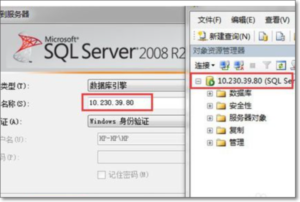The height and width of the screenshot is (202, 300).
Task: Expand the 安全性 folder
Action: (x=209, y=106)
